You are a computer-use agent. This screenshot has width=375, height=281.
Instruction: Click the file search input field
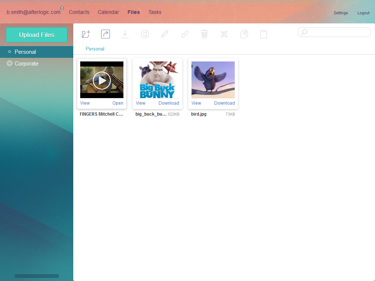(338, 32)
